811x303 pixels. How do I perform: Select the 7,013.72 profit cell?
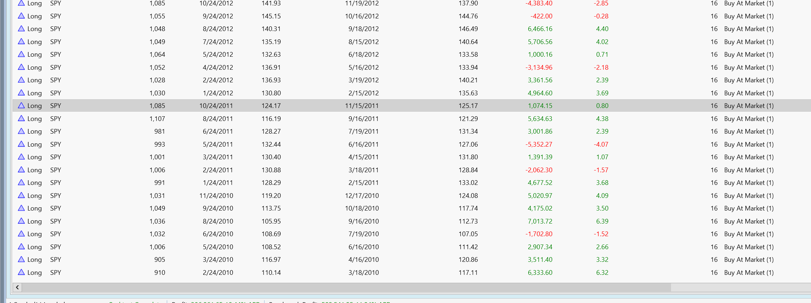tap(540, 221)
